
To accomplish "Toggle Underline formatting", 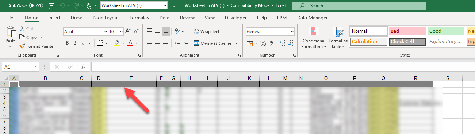I will pyautogui.click(x=83, y=43).
